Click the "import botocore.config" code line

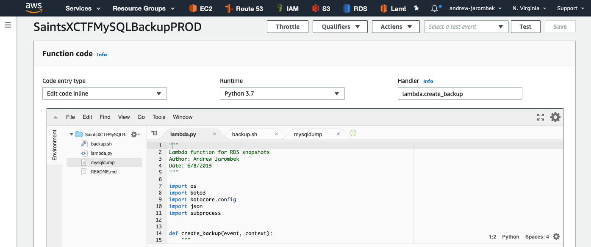pyautogui.click(x=203, y=200)
